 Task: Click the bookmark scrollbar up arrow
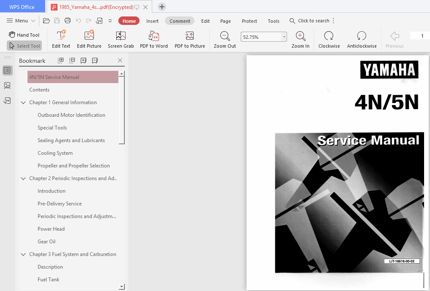[x=122, y=74]
